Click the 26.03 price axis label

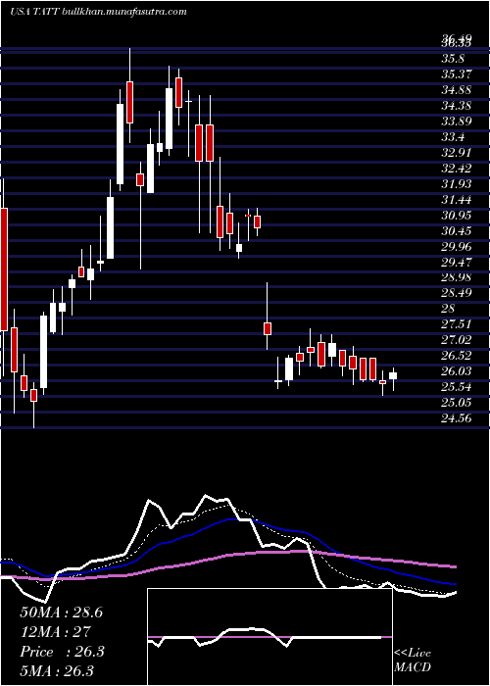(x=456, y=371)
